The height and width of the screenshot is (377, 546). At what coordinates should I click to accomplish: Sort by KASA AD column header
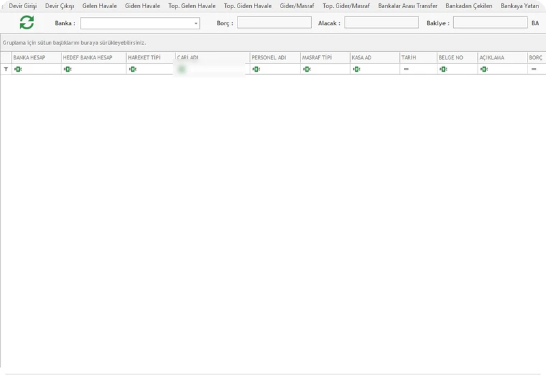coord(375,58)
